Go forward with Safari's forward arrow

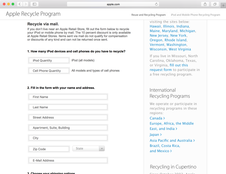26,4
